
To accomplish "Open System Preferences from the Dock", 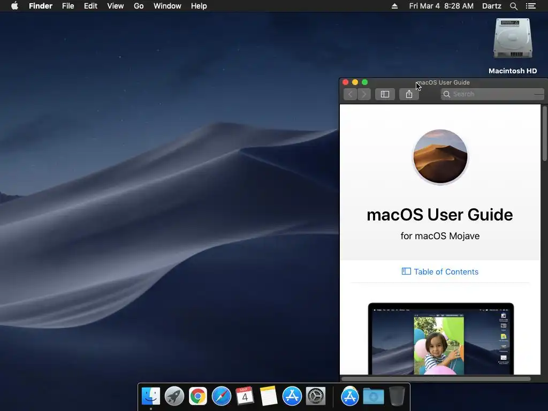I will 316,397.
